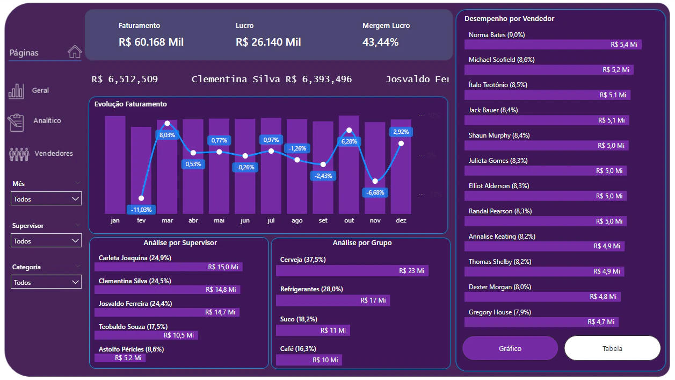Screen dimensions: 675x380
Task: Select Randal Pearson vendor bar
Action: (x=545, y=221)
